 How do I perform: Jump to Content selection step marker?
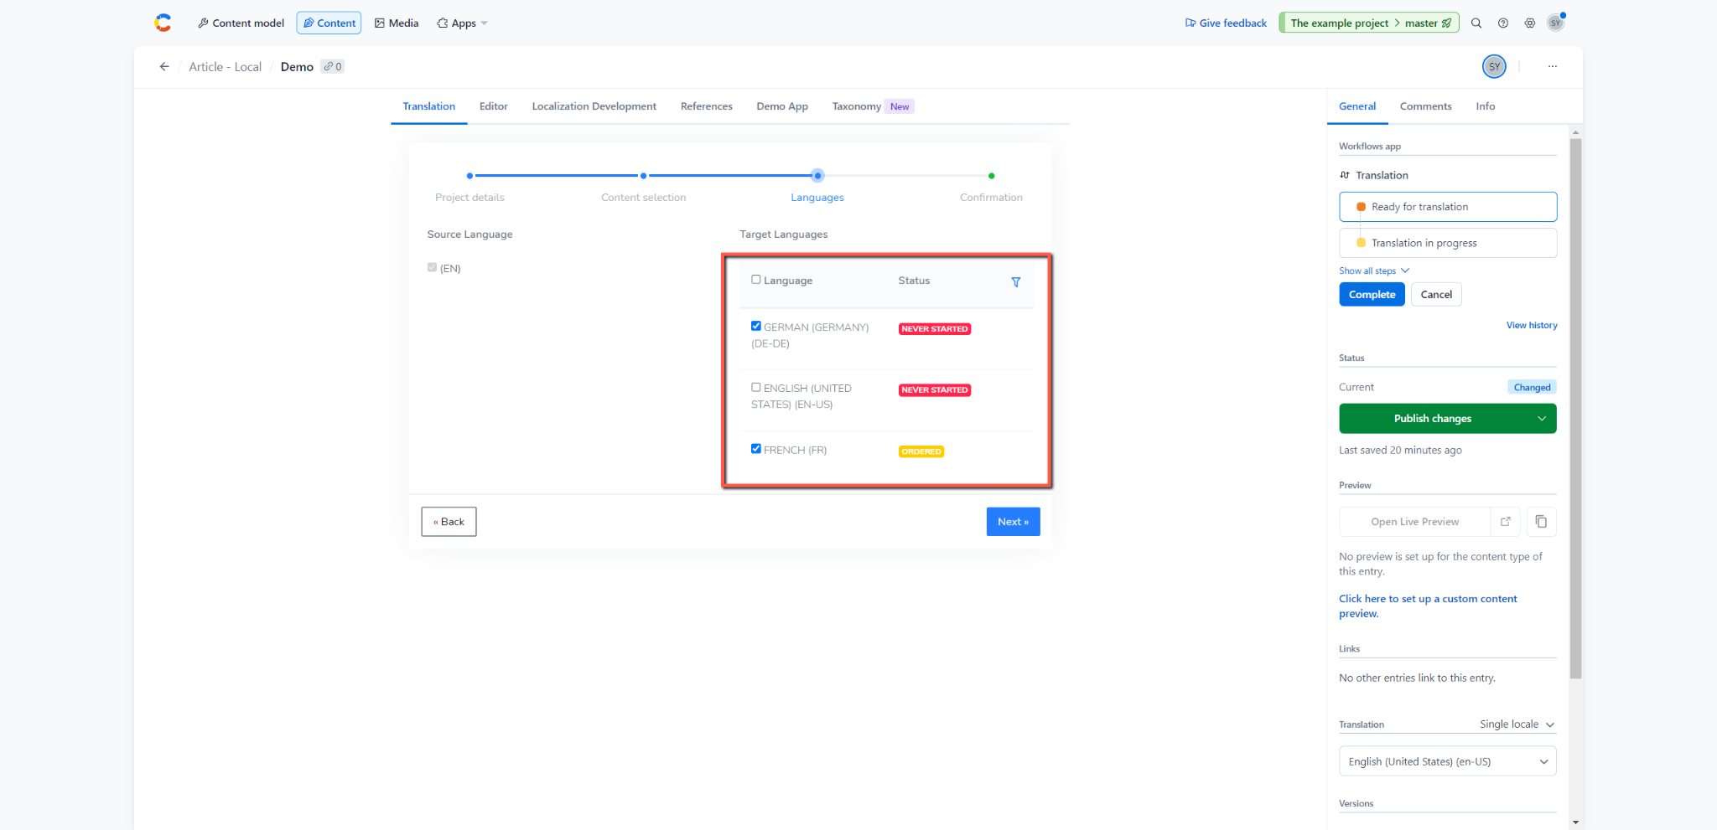pos(643,176)
